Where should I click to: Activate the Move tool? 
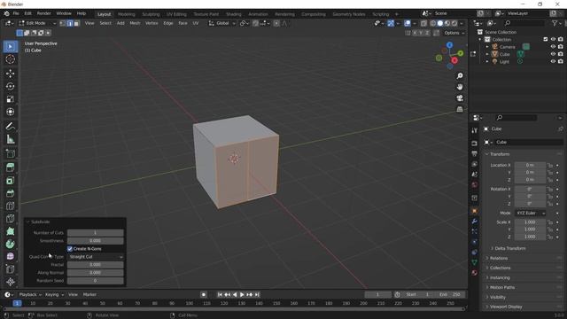10,74
